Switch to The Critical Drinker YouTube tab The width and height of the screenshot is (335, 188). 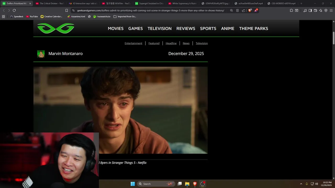pos(50,3)
